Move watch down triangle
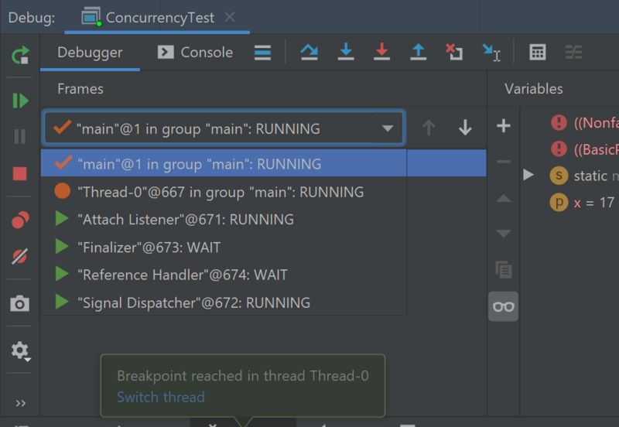 (x=504, y=234)
